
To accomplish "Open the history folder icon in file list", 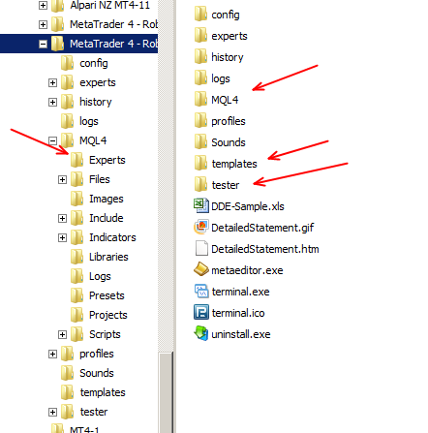I will [200, 56].
